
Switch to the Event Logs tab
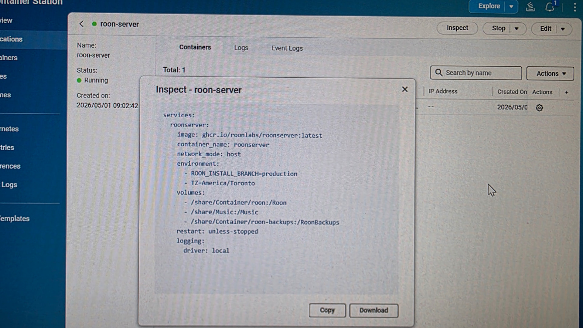click(287, 48)
